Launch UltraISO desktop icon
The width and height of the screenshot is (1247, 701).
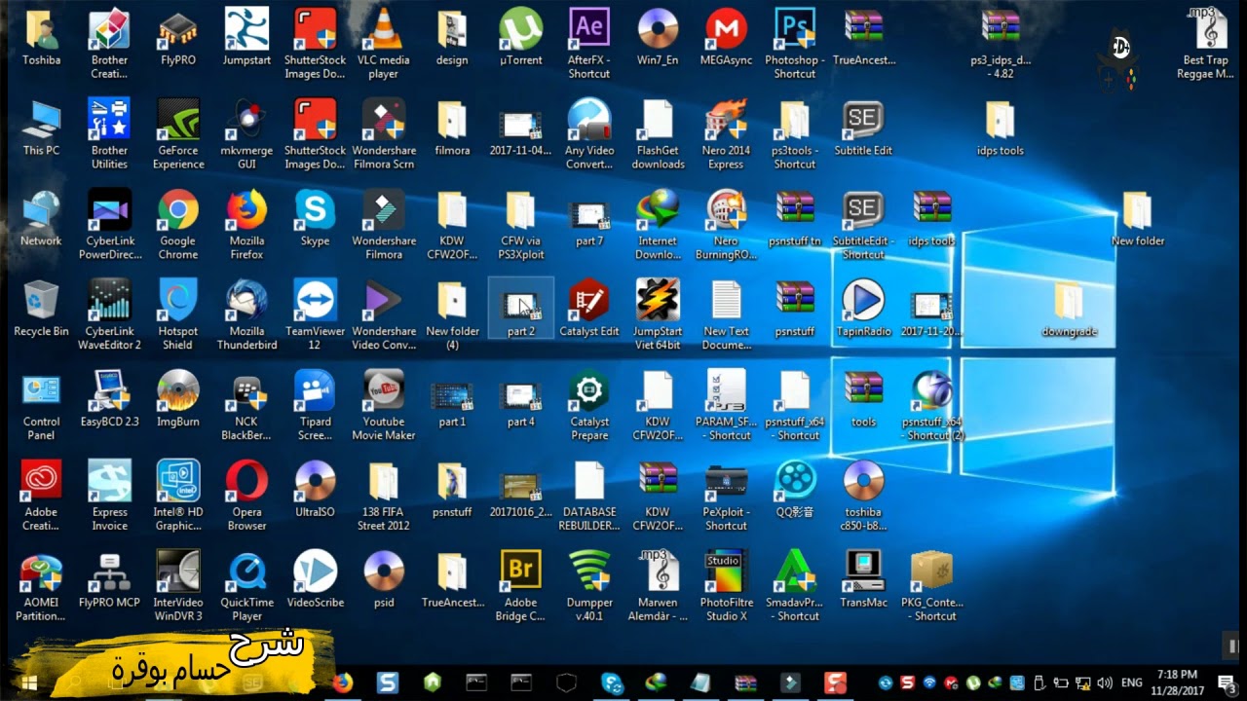click(x=315, y=481)
